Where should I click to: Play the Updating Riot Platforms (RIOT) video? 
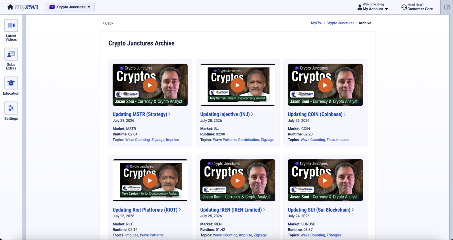click(x=150, y=181)
